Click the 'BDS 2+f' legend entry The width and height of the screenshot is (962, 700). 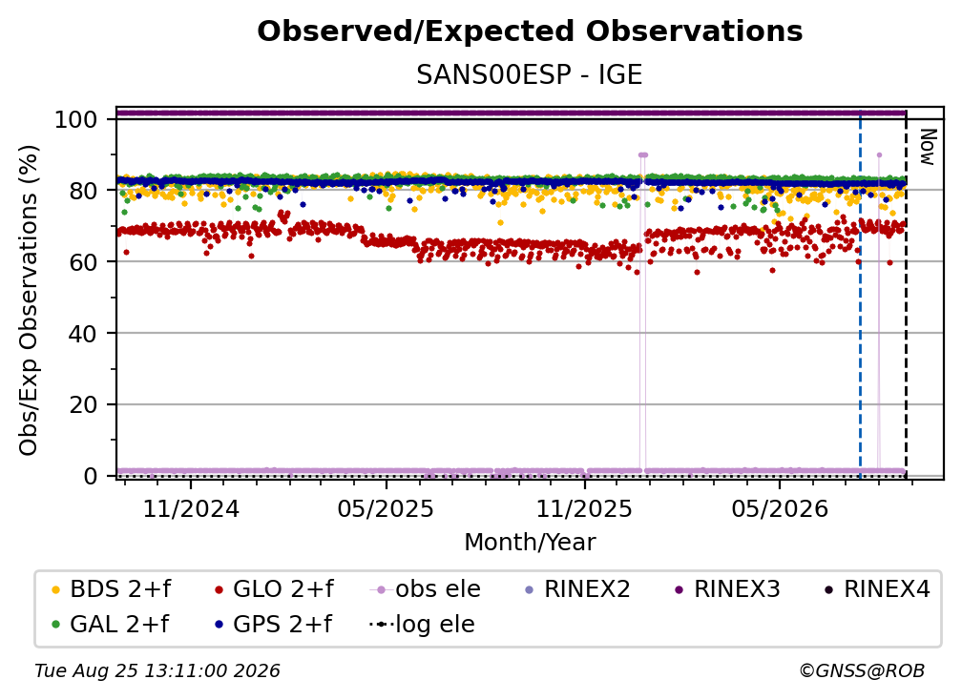(111, 589)
